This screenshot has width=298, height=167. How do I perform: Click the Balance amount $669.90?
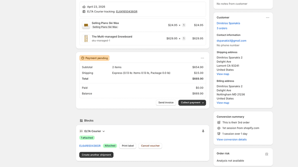(198, 94)
